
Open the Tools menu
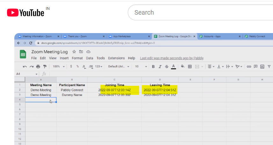101,58
